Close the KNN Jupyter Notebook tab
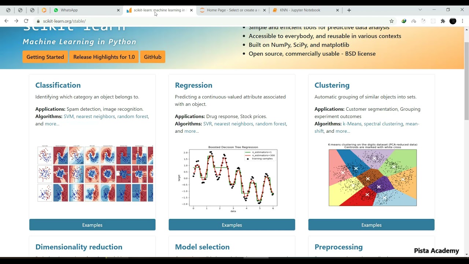469x264 pixels. (x=337, y=10)
